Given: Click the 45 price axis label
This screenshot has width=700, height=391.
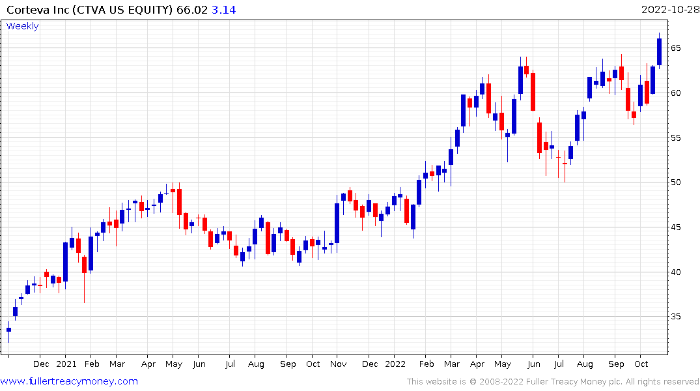Looking at the screenshot, I should point(675,227).
